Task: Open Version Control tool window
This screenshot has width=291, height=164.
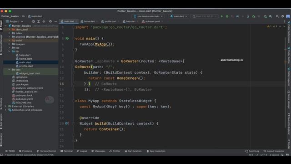Action: point(46,151)
